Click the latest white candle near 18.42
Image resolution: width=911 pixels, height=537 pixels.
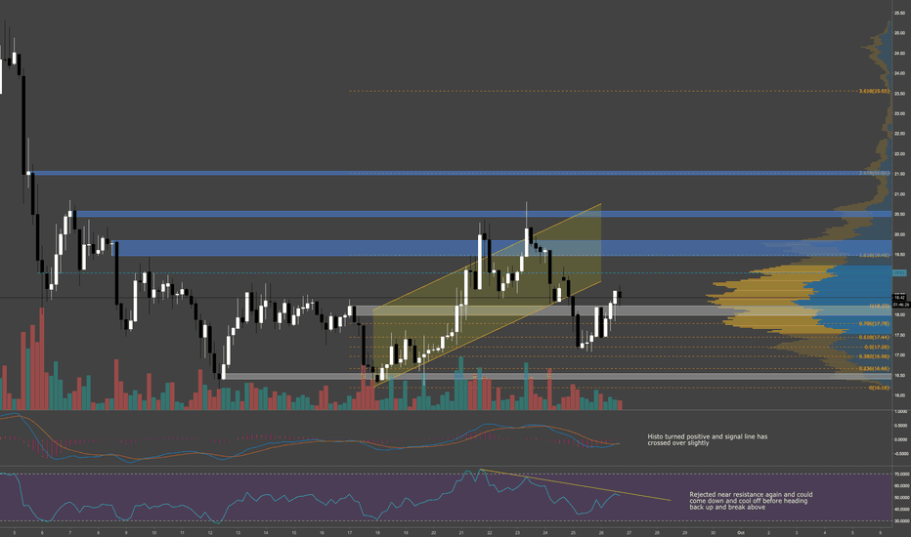[615, 297]
